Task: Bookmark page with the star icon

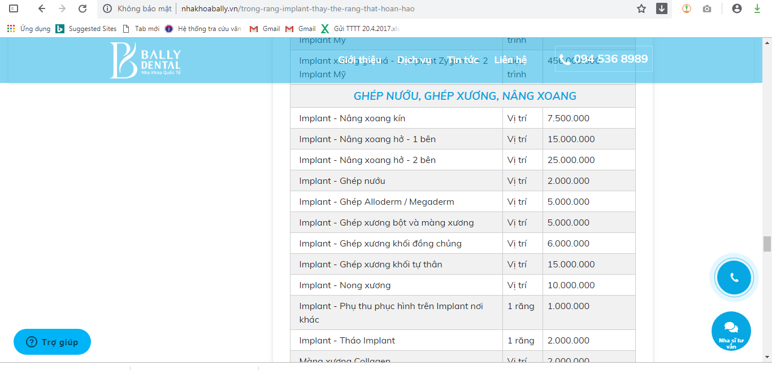Action: tap(641, 9)
